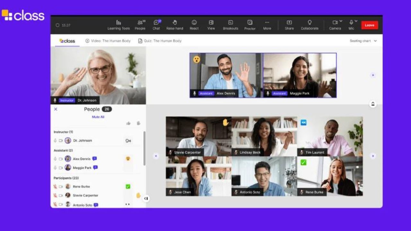Click Mute All link

tap(98, 117)
